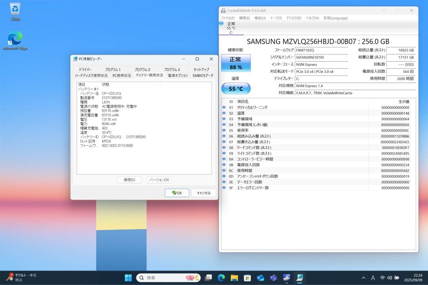
Task: Switch to the プログラム 2 tab
Action: [142, 70]
